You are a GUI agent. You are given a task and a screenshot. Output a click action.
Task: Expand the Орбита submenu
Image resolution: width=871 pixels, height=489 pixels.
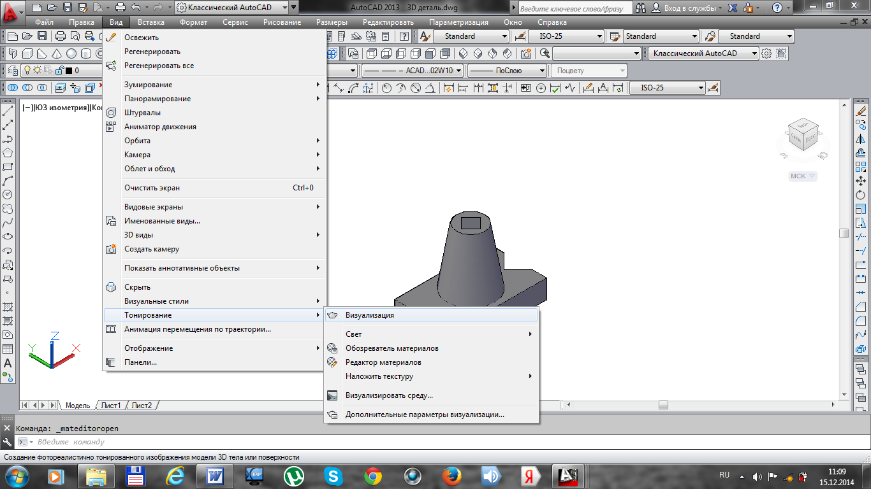click(215, 141)
